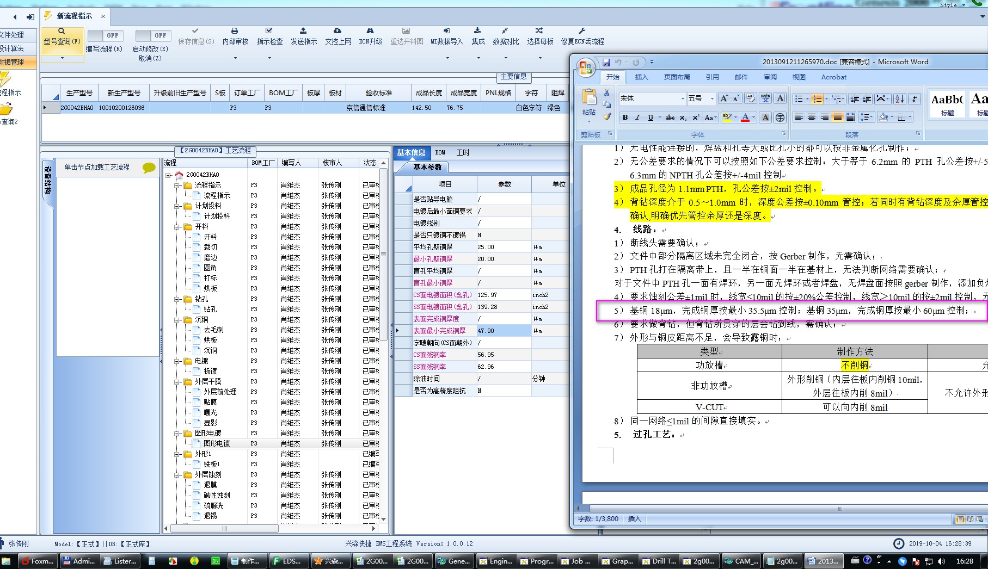Click the 保存信息(S) button
The width and height of the screenshot is (988, 569).
(196, 36)
